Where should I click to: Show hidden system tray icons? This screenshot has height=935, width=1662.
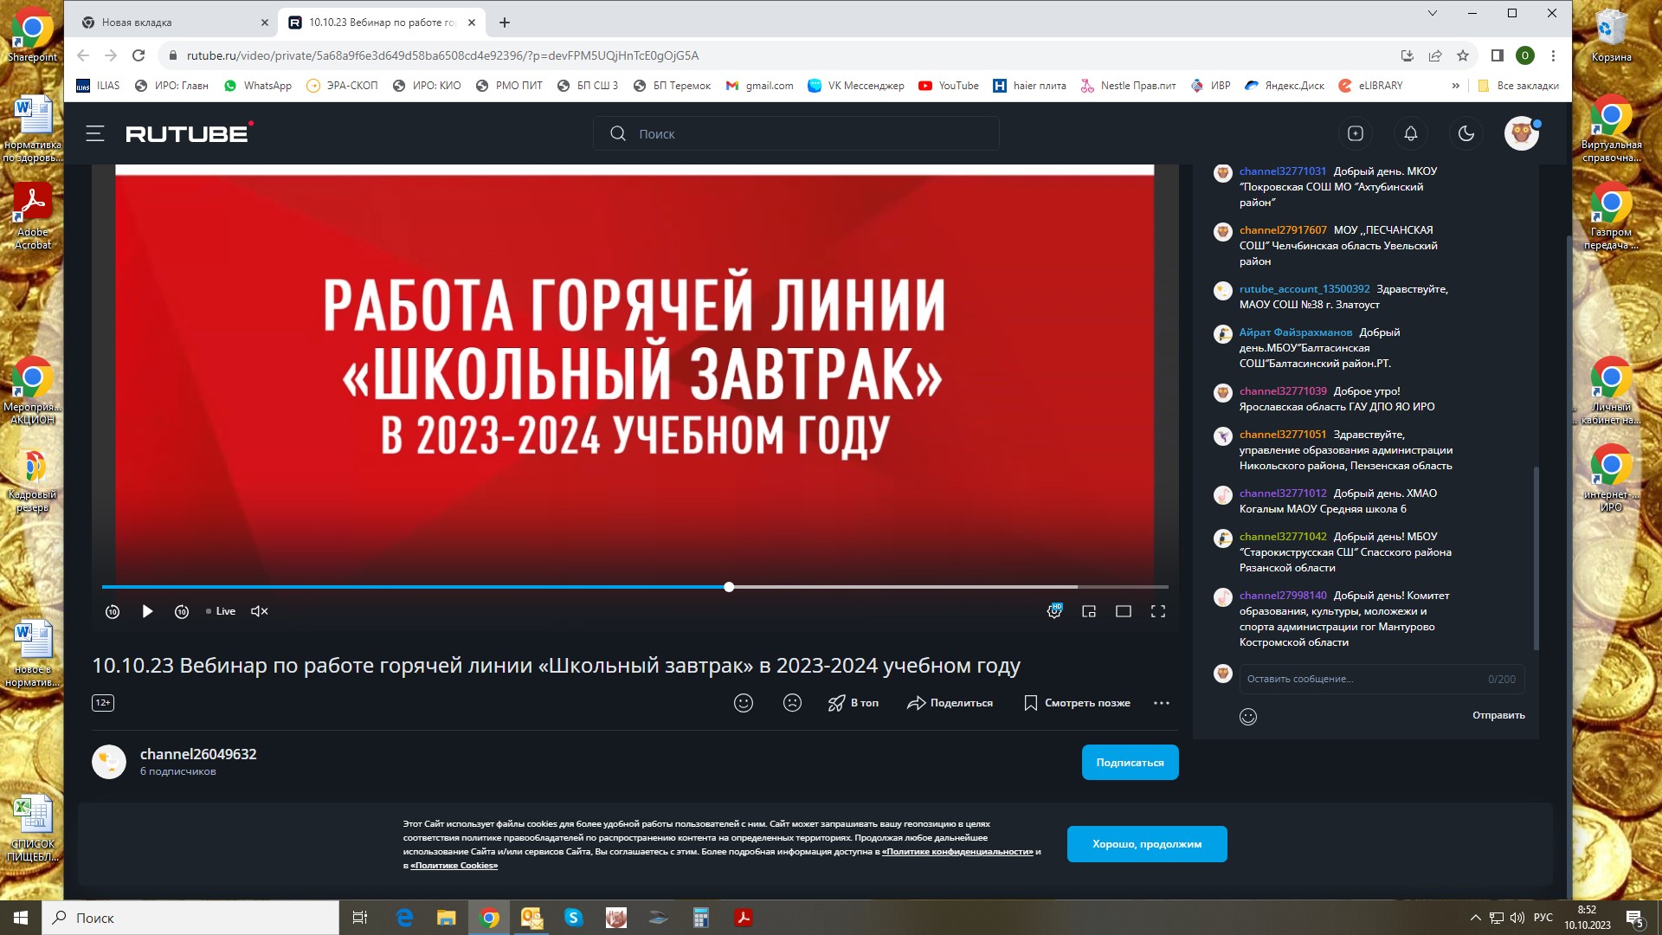pyautogui.click(x=1475, y=918)
